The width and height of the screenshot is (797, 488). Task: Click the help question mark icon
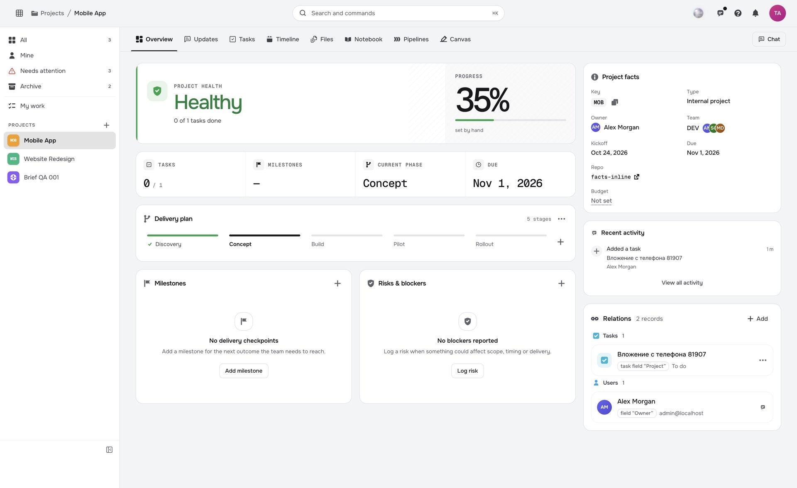pos(738,13)
